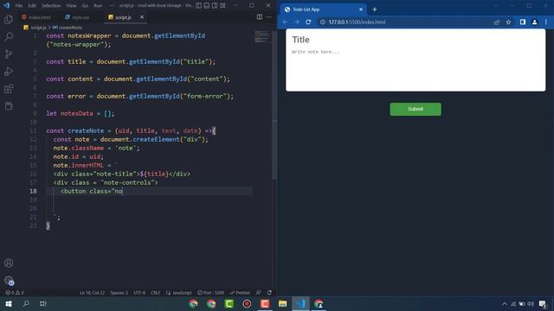Change file encoding UTF-8
This screenshot has height=311, width=554.
[x=139, y=293]
